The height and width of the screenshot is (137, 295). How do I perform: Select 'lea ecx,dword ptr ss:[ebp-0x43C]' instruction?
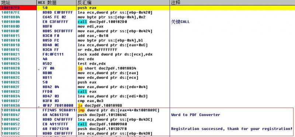point(115,120)
